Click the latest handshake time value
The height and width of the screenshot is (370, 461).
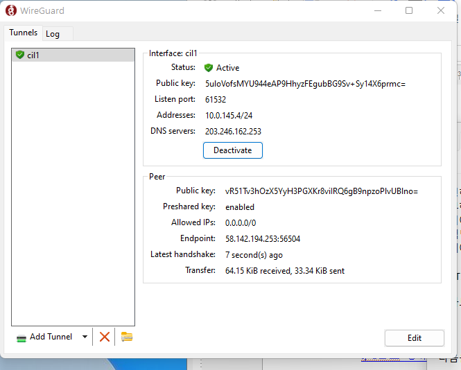point(254,255)
